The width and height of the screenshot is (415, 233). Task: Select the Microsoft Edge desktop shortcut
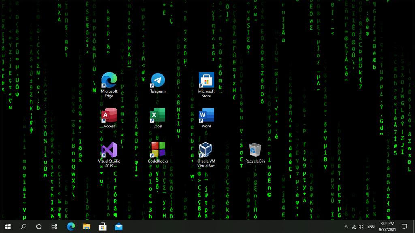109,85
